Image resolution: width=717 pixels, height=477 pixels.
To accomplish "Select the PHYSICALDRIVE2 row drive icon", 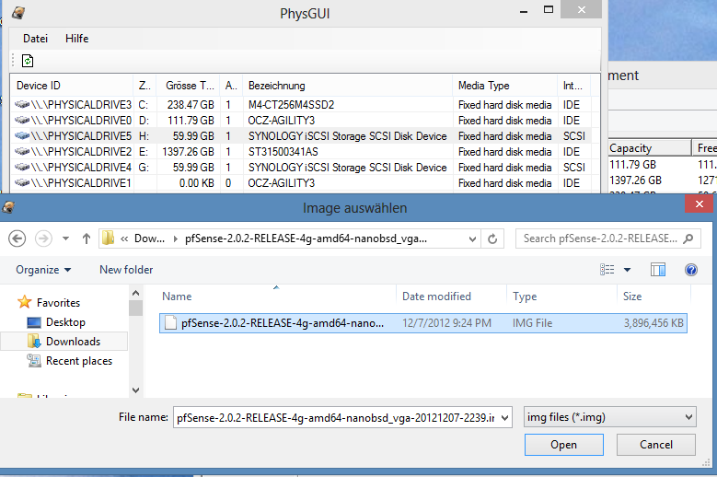I will (22, 151).
